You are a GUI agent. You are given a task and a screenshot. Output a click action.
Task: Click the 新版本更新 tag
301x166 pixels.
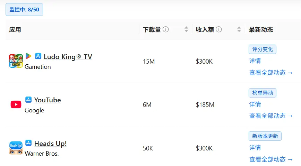click(x=265, y=136)
